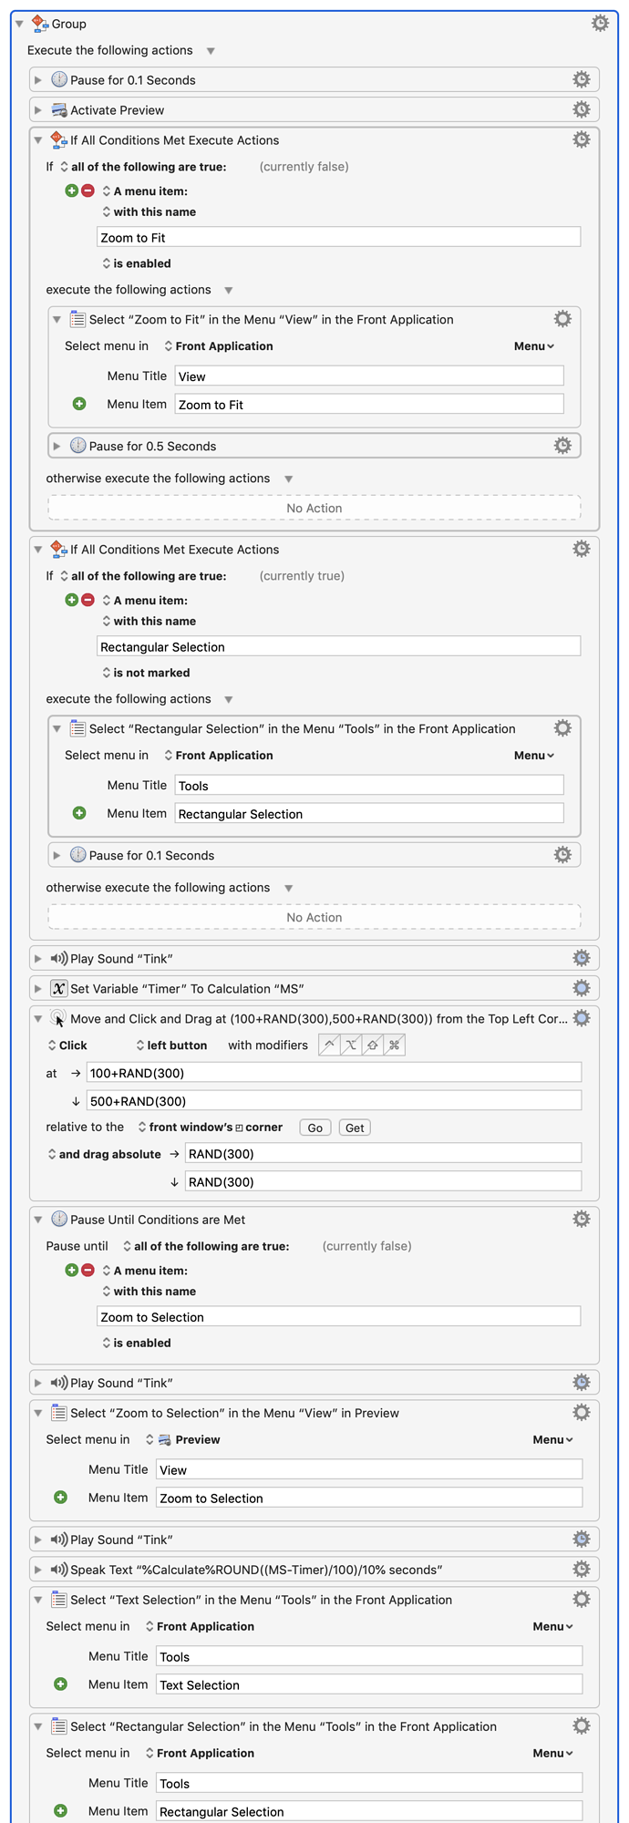Open the “Click” type popup

[67, 1045]
